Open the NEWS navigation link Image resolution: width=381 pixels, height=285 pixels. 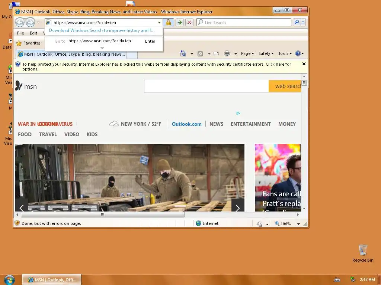[216, 124]
